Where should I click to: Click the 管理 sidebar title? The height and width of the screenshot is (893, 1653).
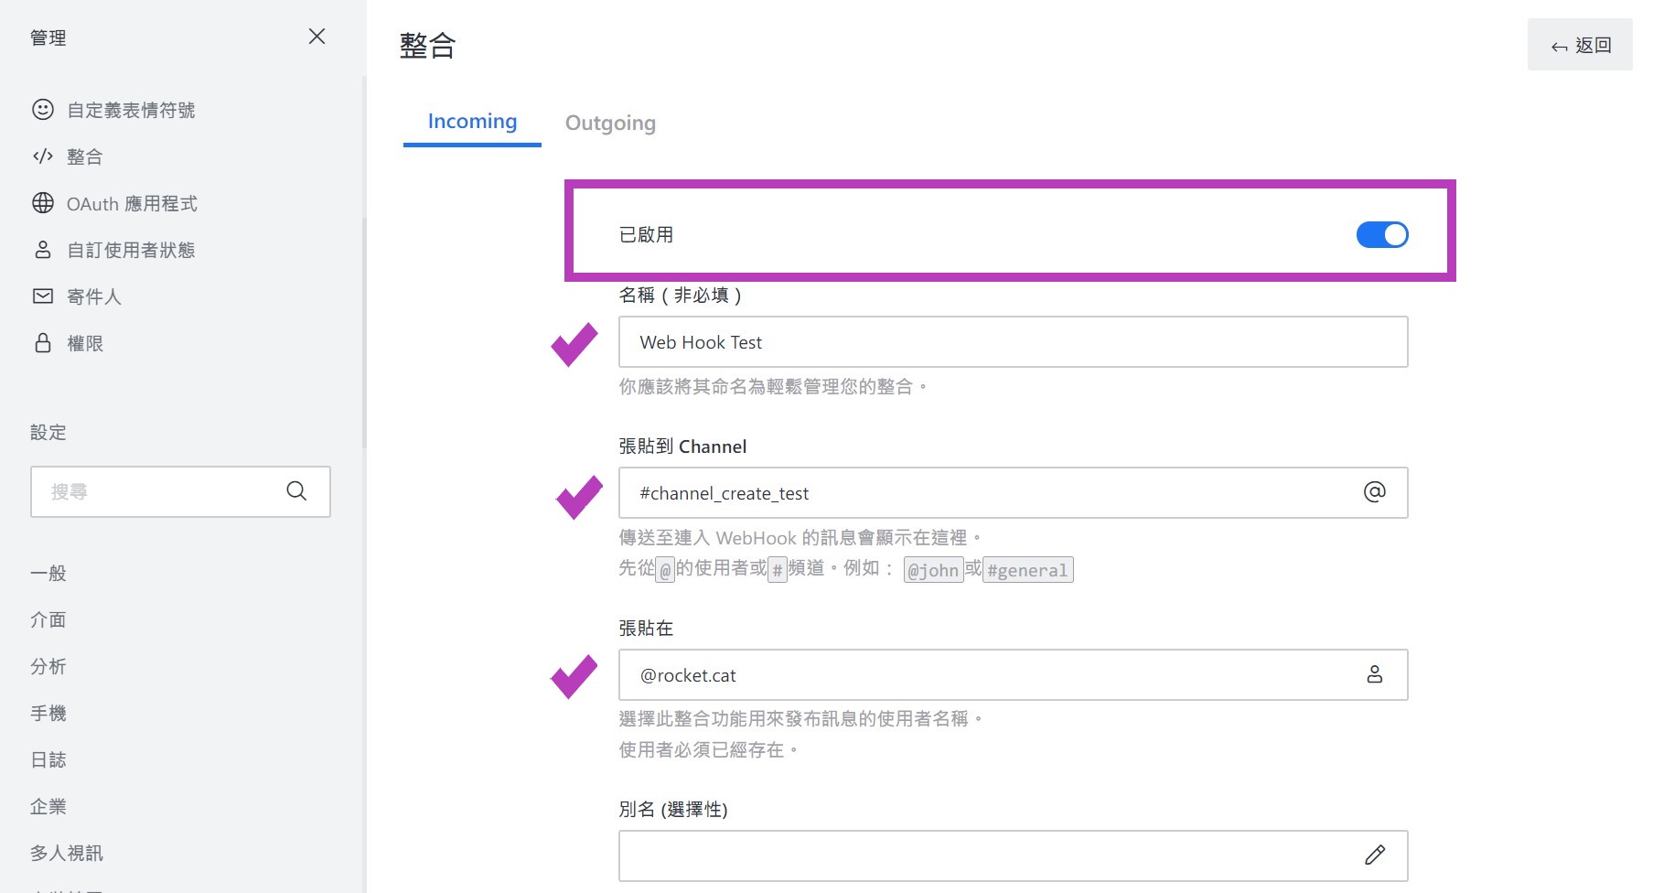point(48,38)
